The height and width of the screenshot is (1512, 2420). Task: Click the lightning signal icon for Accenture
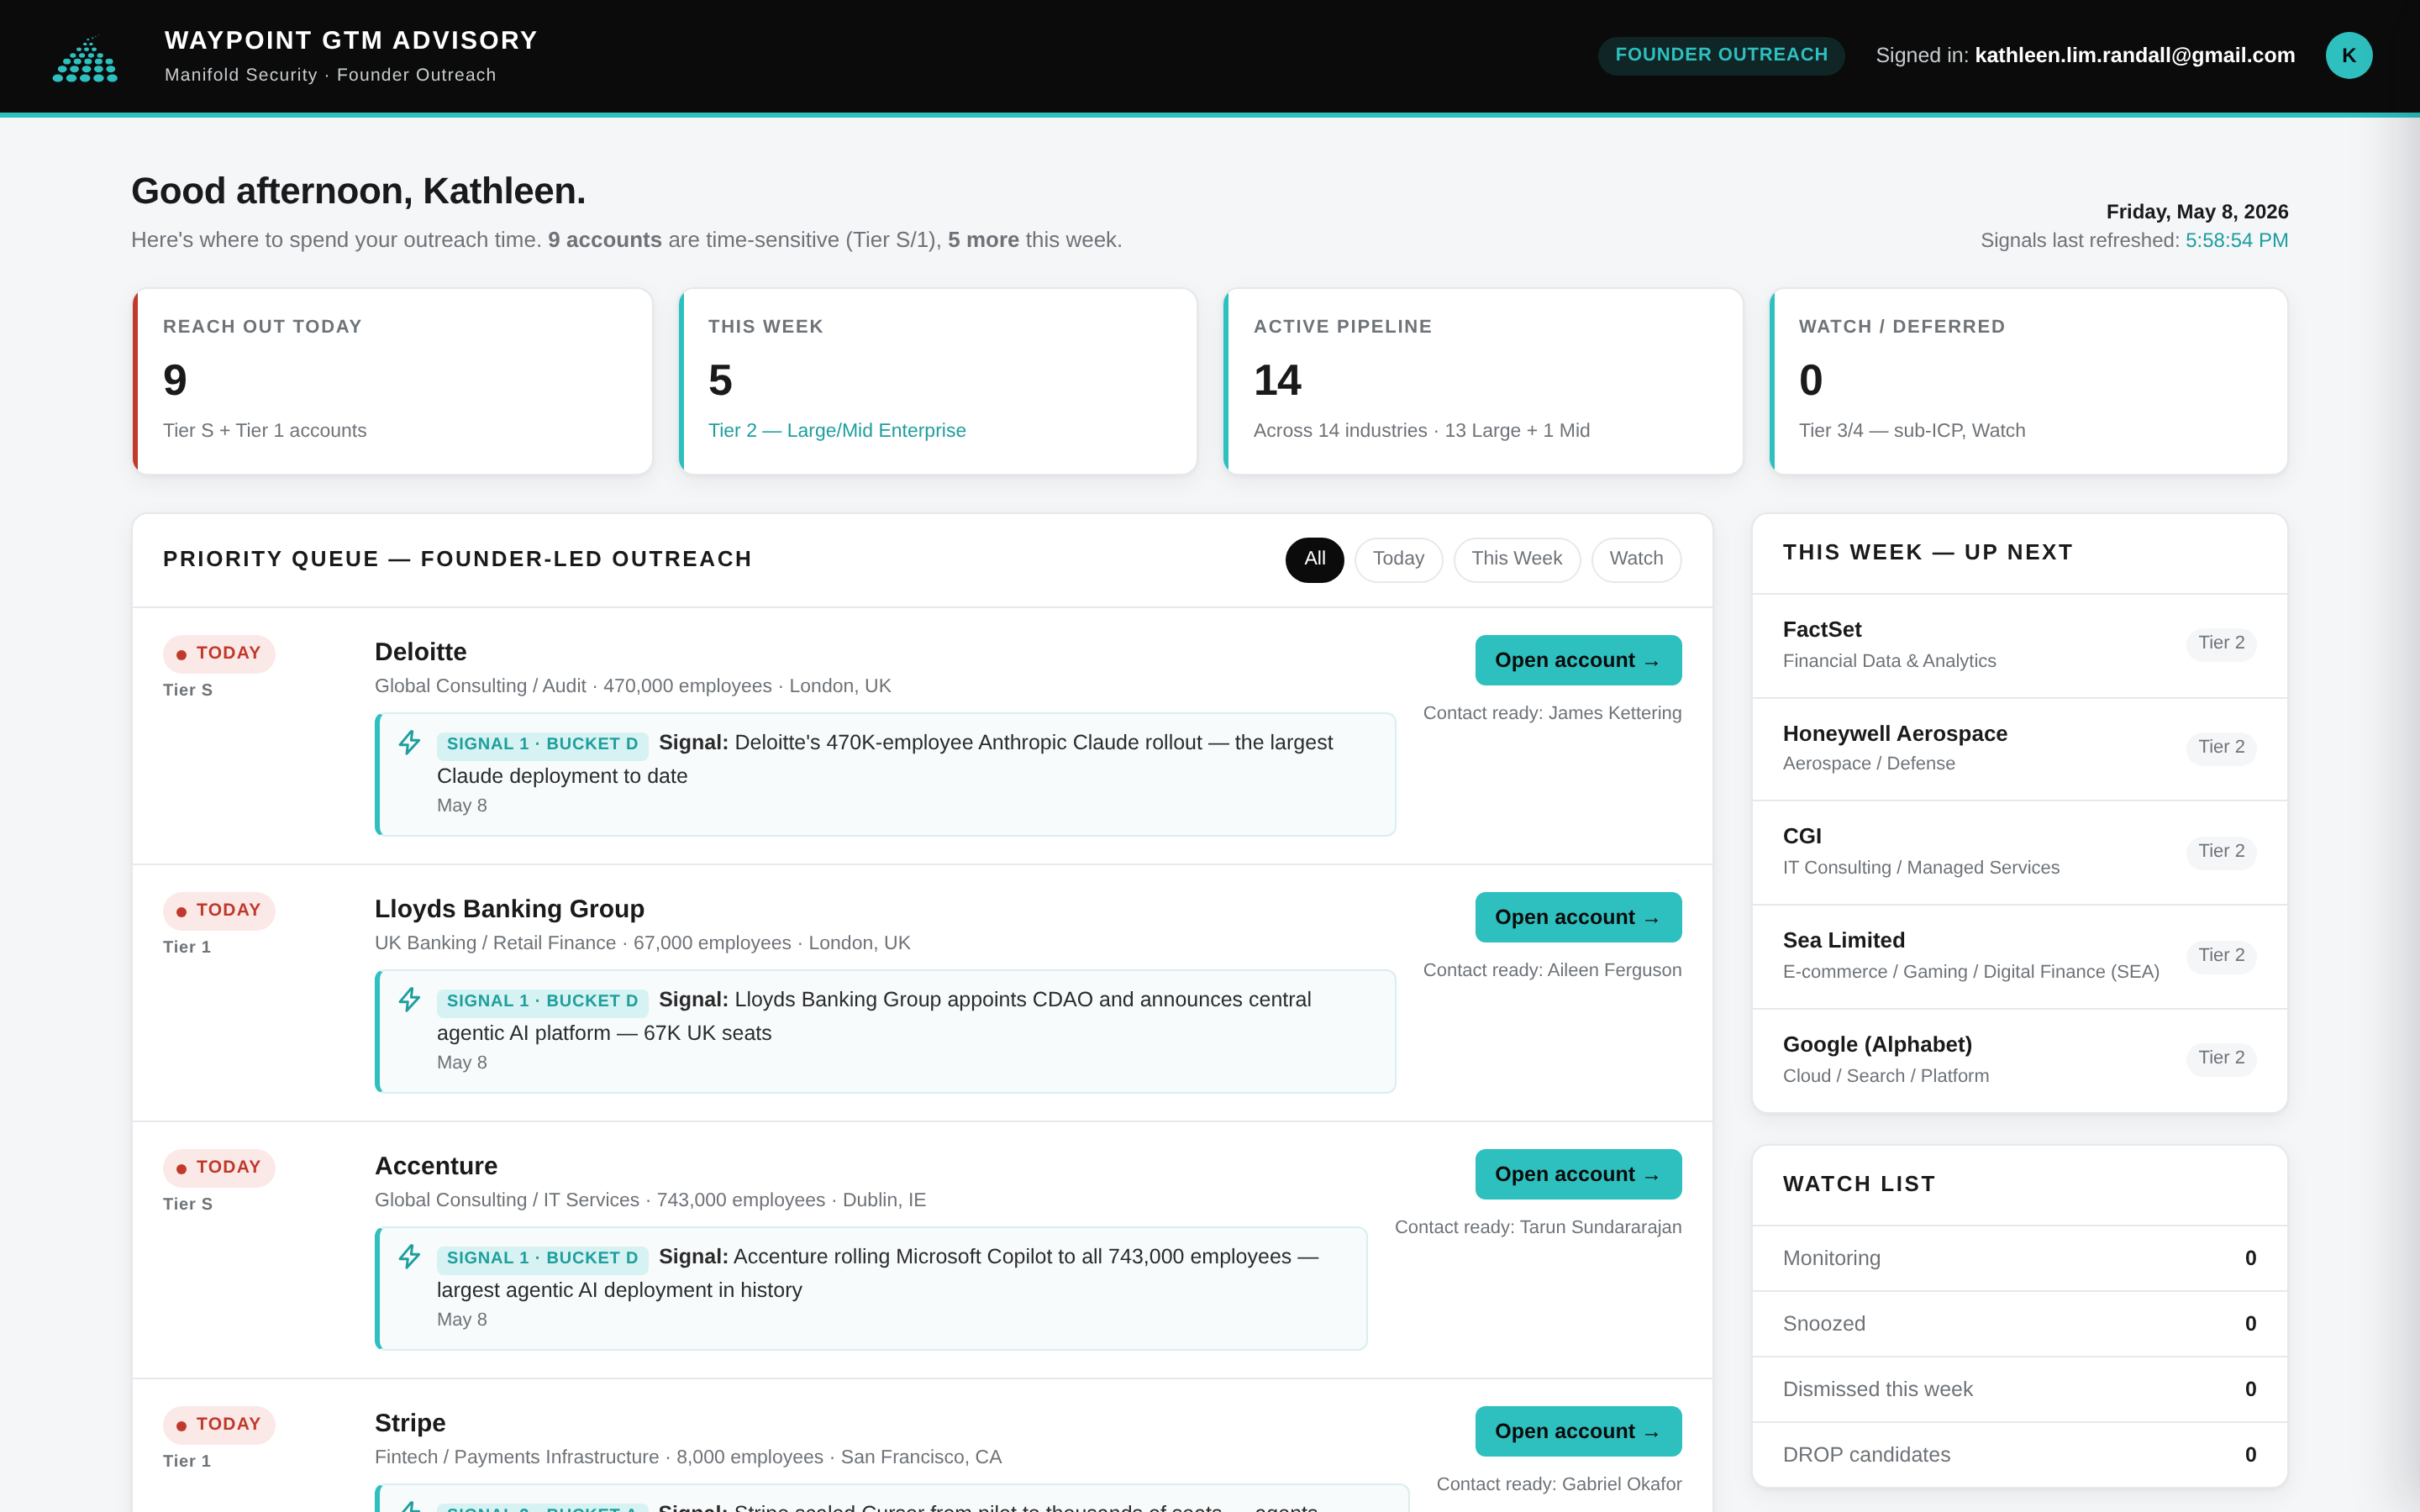409,1256
